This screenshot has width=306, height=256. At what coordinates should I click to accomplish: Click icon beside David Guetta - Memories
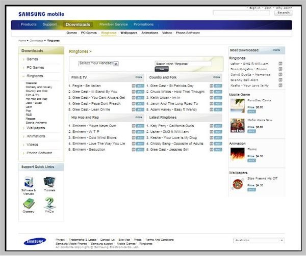tap(280, 75)
